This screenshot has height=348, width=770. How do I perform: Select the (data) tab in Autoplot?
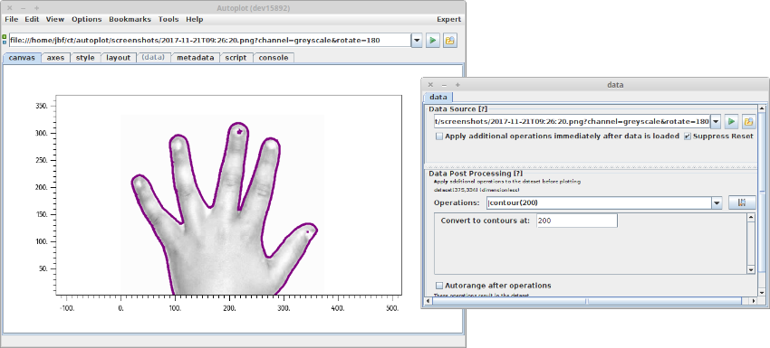tap(153, 58)
